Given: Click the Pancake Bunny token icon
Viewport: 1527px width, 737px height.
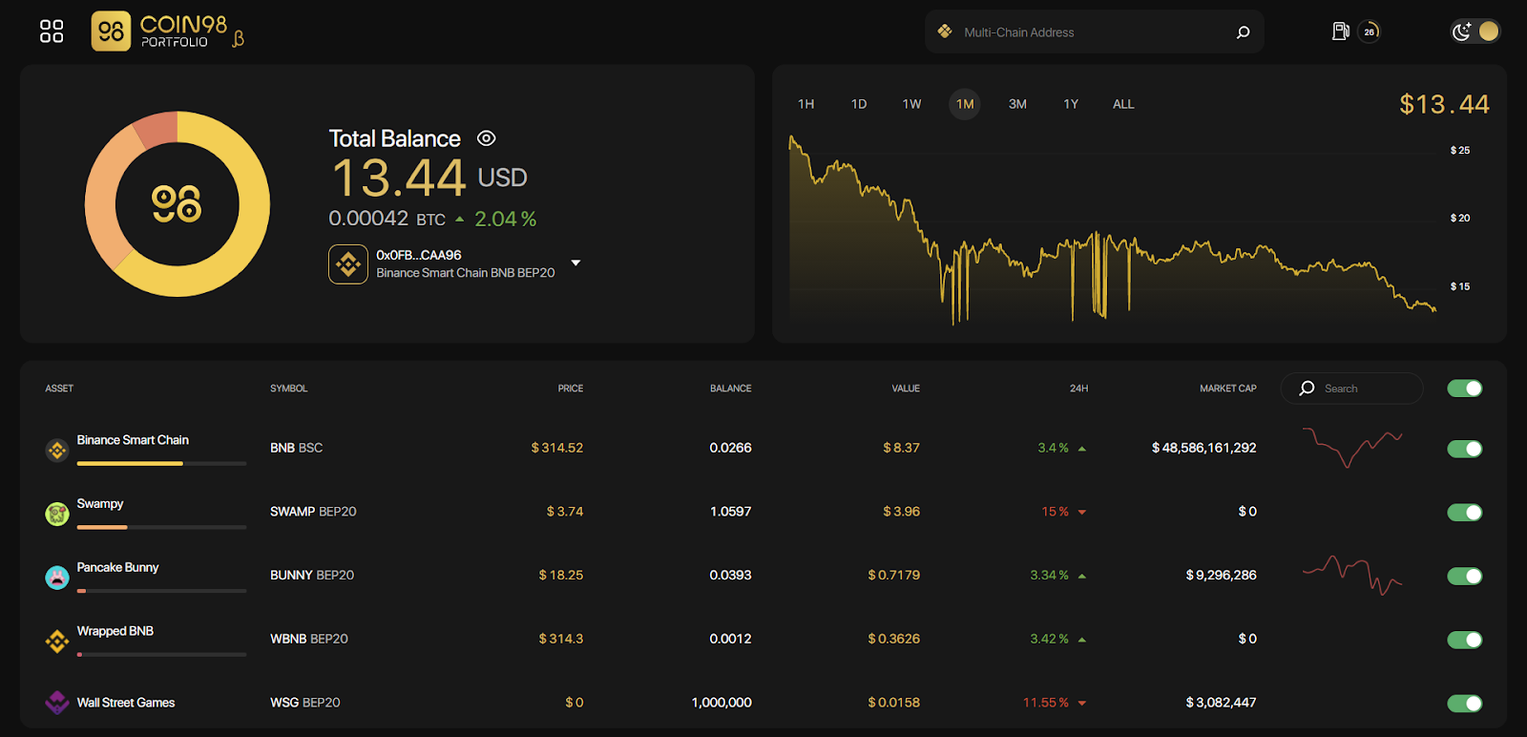Looking at the screenshot, I should [x=57, y=577].
